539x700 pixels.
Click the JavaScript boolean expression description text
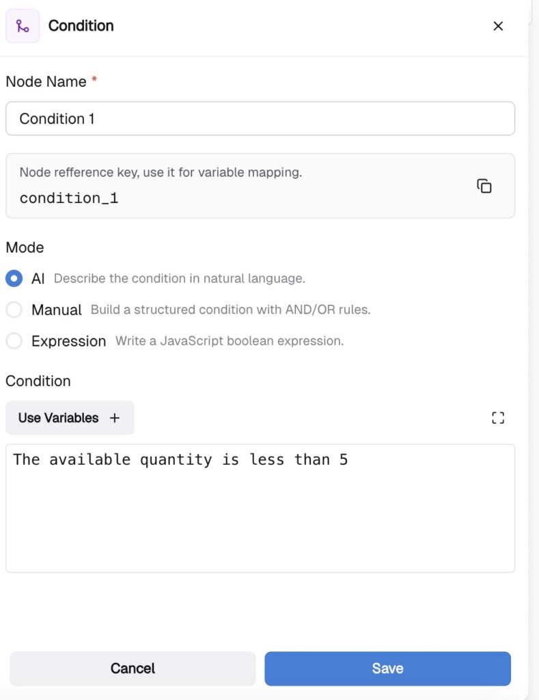tap(229, 340)
